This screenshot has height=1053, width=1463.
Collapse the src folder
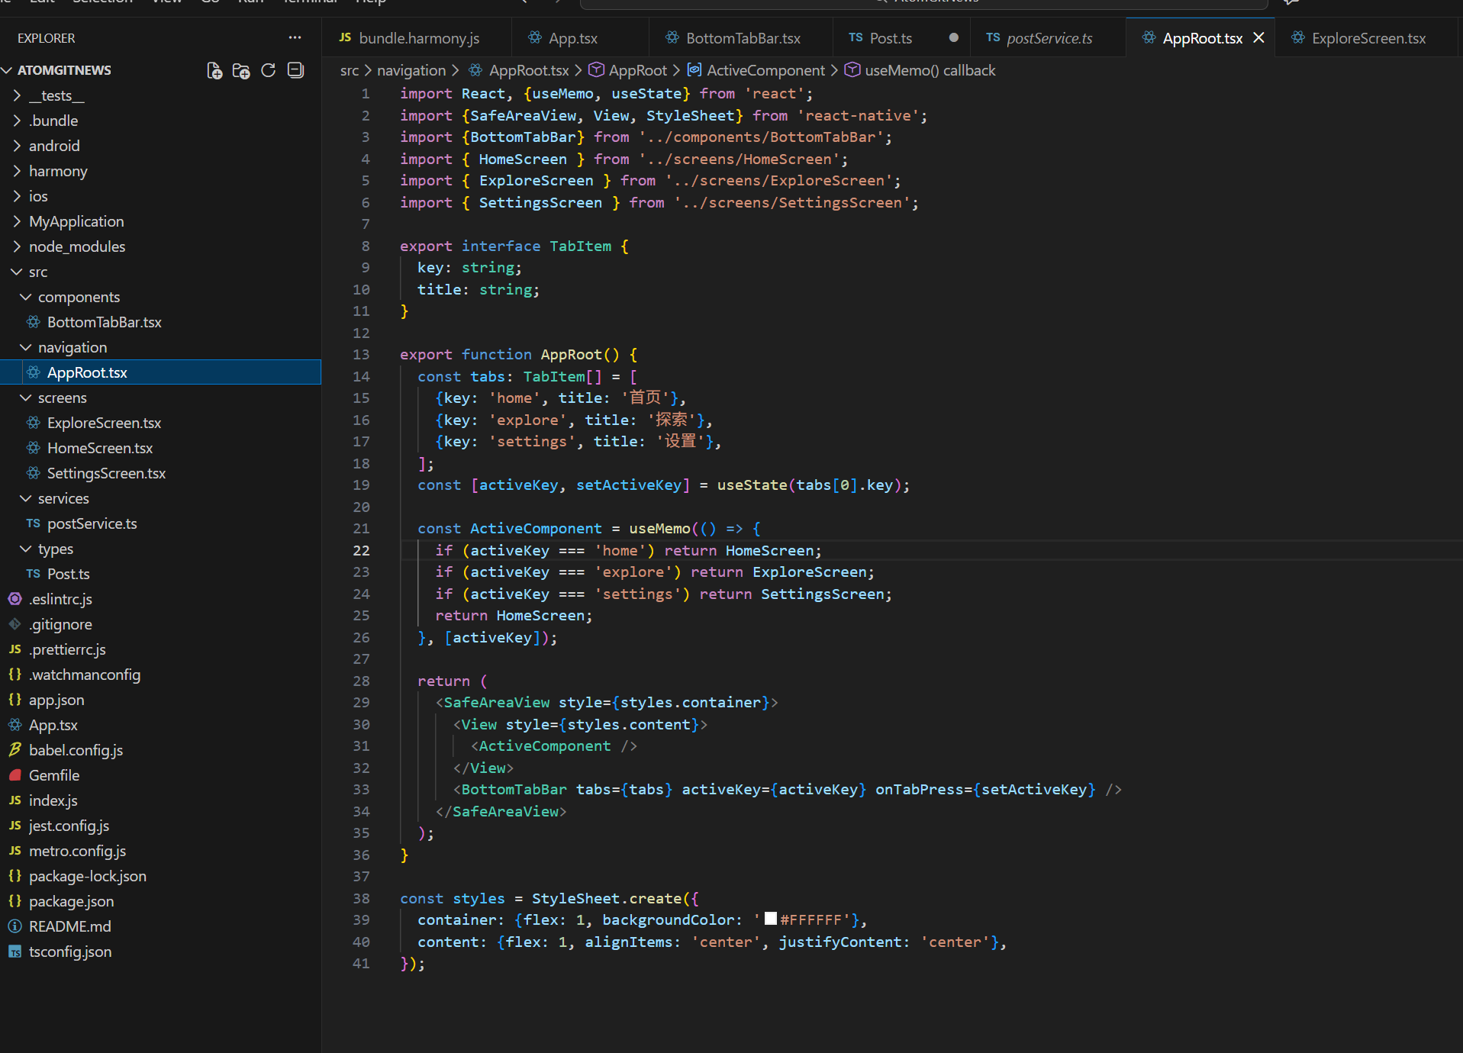click(x=17, y=272)
